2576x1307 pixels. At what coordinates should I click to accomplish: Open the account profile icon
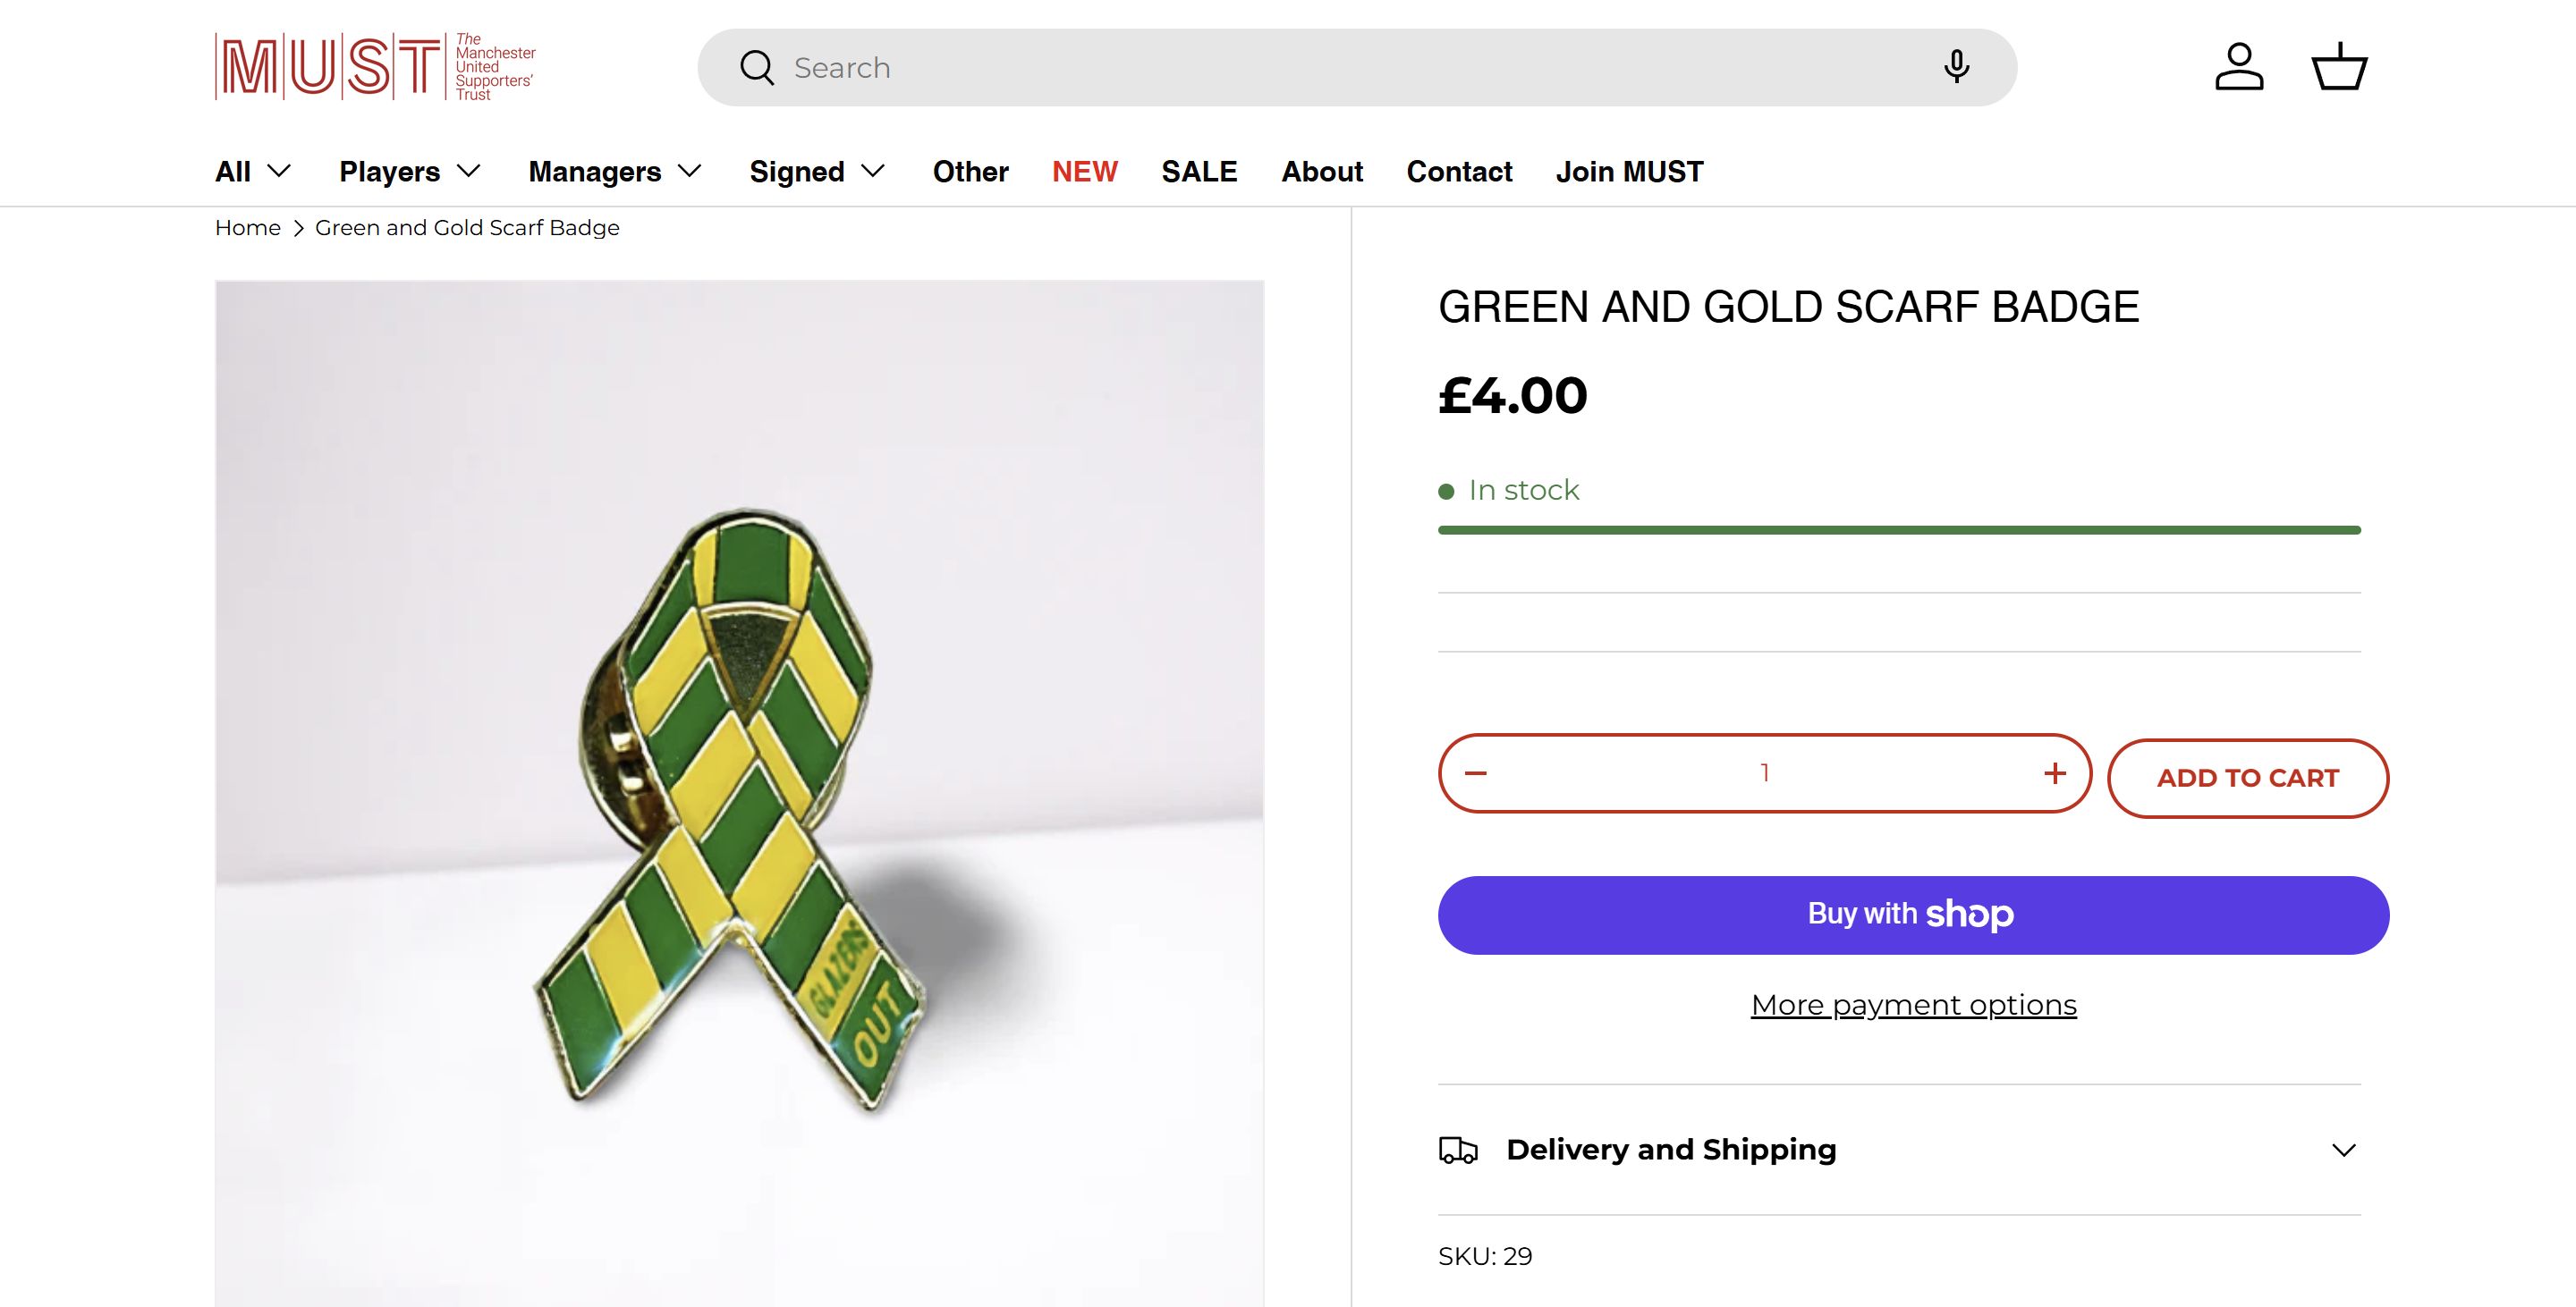[2239, 67]
